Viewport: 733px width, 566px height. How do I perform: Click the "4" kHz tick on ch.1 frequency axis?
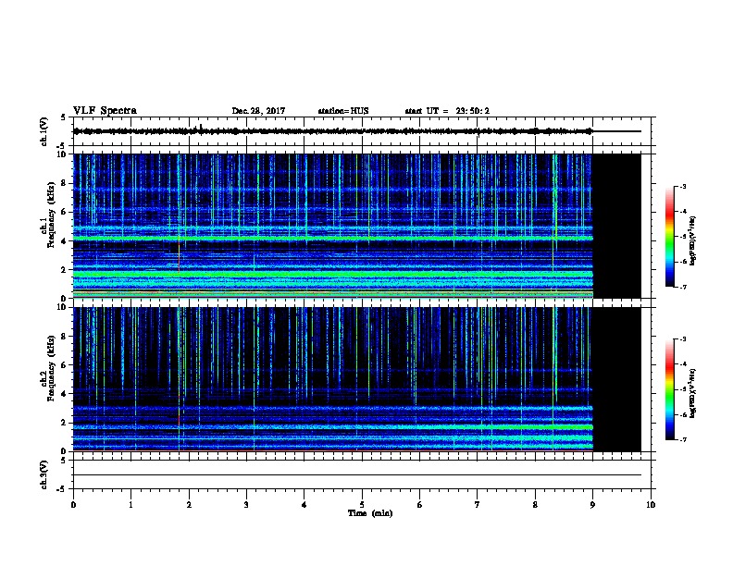(x=65, y=241)
